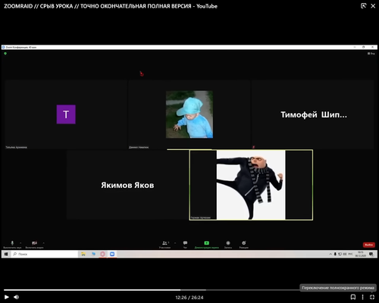Open the red Opera taskbar icon
379x303 pixels.
click(102, 254)
